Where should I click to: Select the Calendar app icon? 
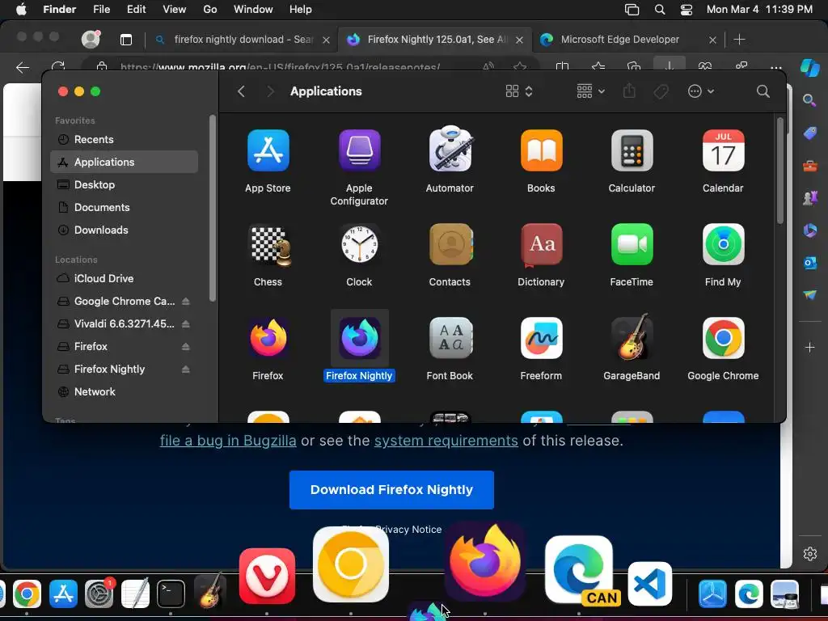point(724,150)
